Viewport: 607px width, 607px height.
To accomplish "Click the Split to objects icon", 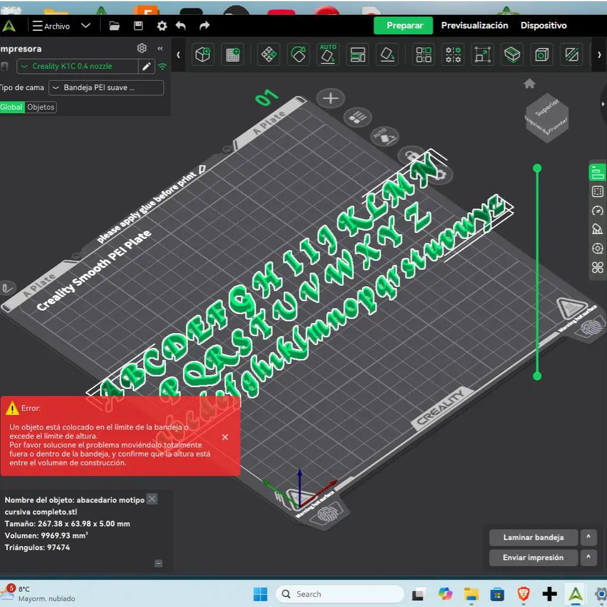I will click(423, 55).
